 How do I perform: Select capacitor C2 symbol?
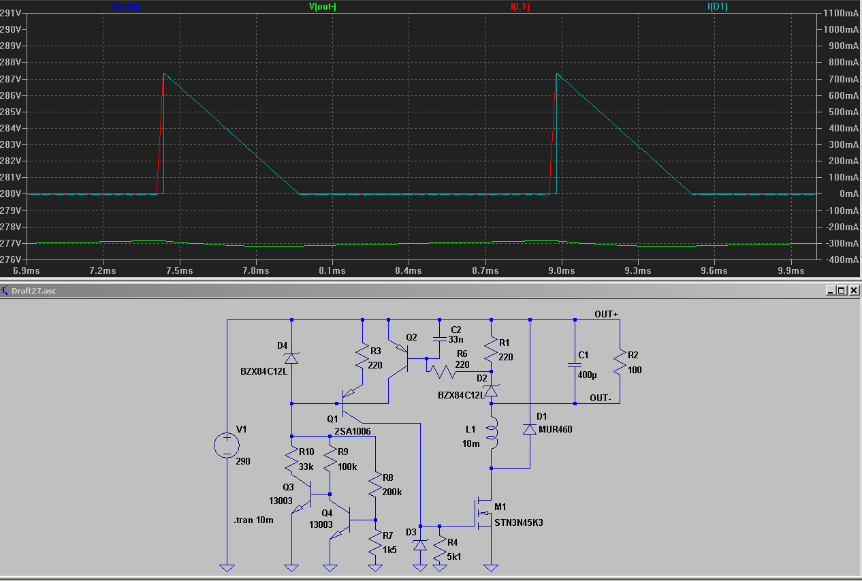click(x=439, y=338)
